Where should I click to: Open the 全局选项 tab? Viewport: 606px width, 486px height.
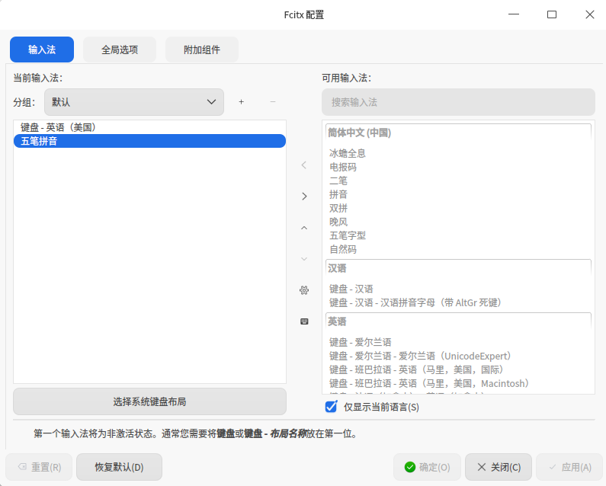(120, 50)
